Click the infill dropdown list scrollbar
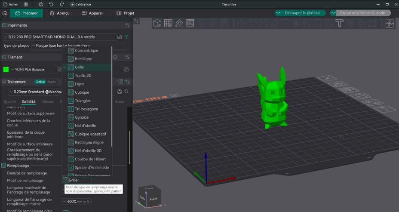 [112, 97]
